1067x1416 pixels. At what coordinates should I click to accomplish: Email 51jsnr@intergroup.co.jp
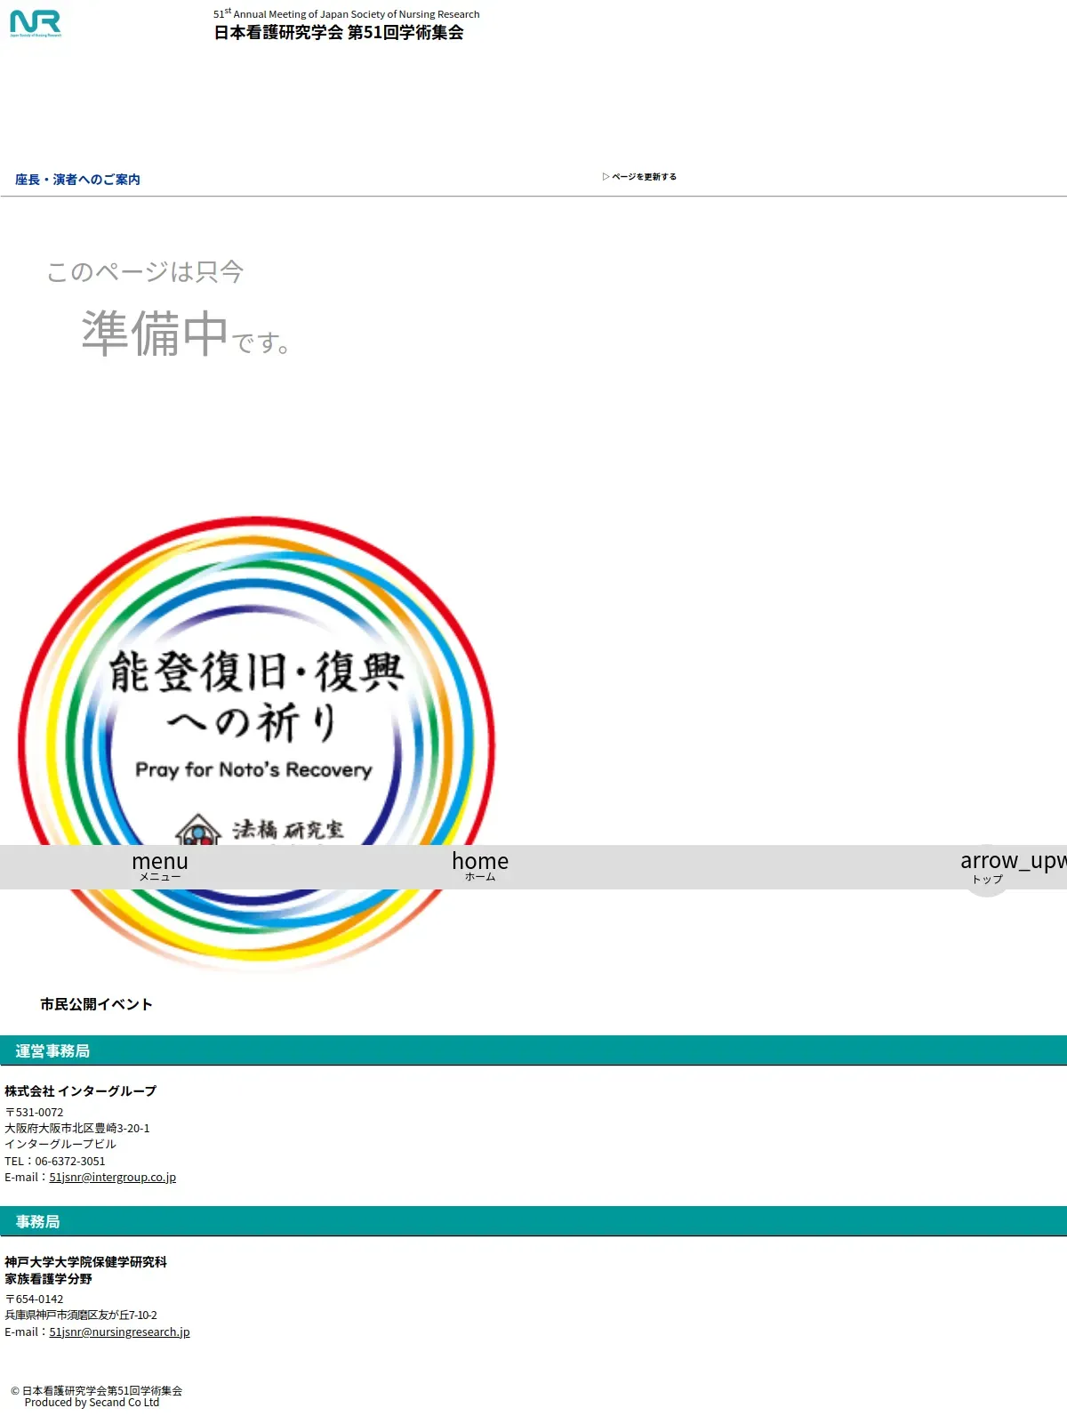coord(112,1178)
